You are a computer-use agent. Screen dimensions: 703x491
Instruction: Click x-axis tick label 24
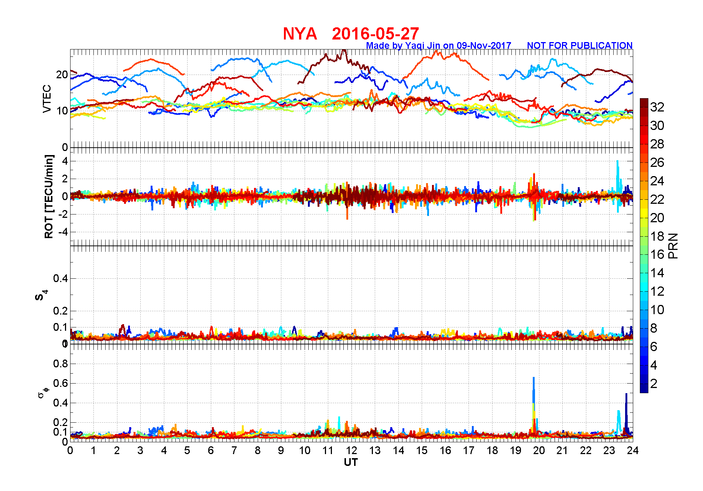point(633,450)
